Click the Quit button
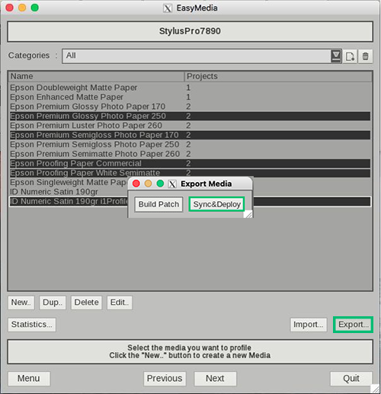Image resolution: width=381 pixels, height=394 pixels. (351, 379)
